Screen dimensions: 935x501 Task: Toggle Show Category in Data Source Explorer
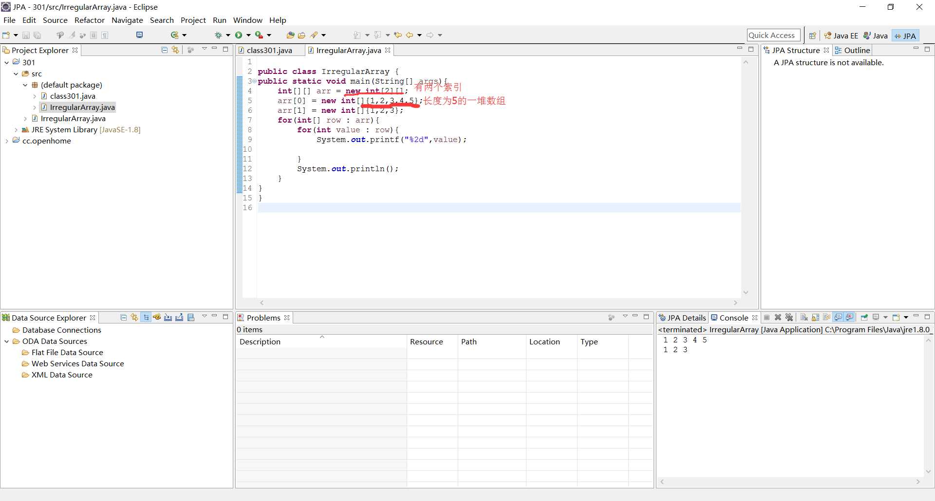[146, 317]
